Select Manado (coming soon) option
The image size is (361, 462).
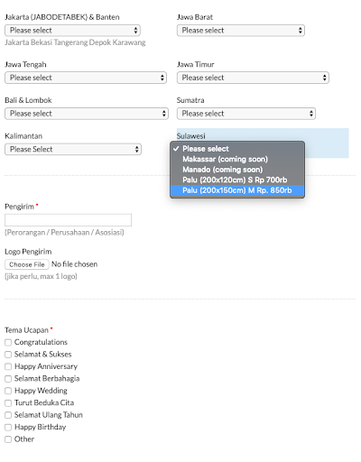[237, 170]
